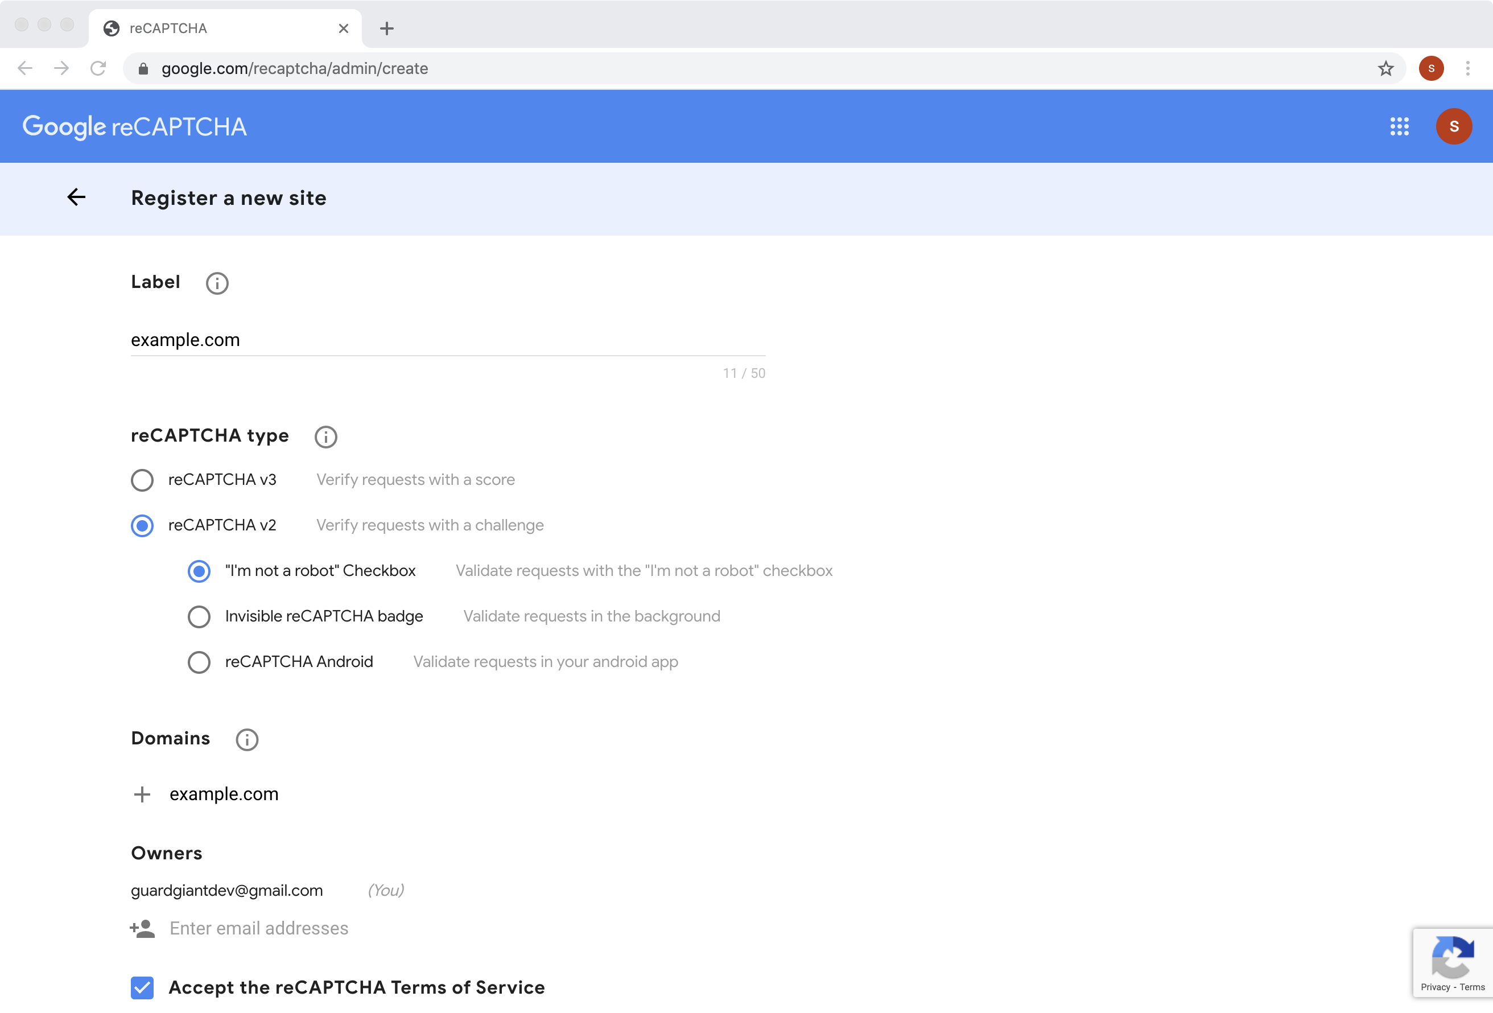Select reCAPTCHA v3 radio button
The width and height of the screenshot is (1493, 1013).
[x=142, y=480]
